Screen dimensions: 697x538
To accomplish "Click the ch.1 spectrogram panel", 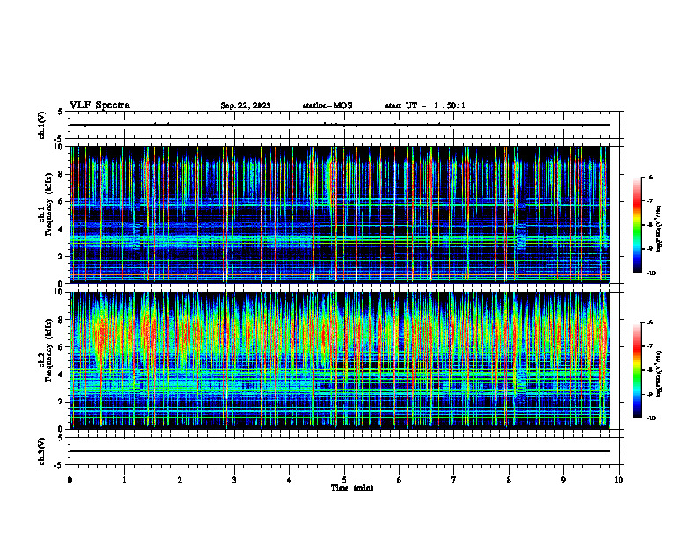I will (x=344, y=214).
